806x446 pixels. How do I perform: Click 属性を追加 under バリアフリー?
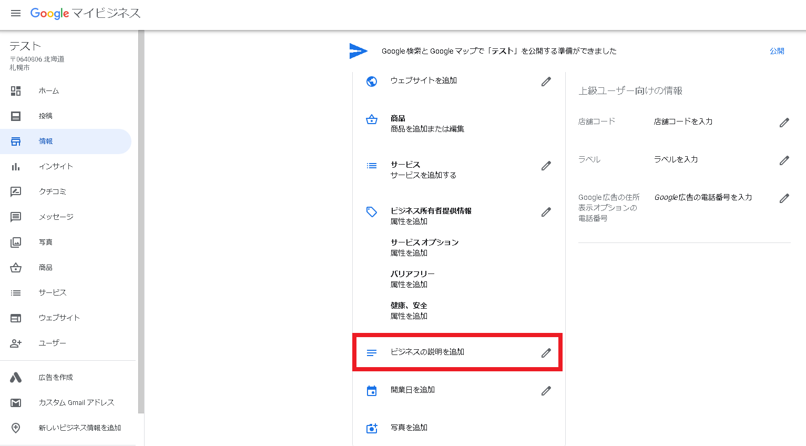point(409,285)
